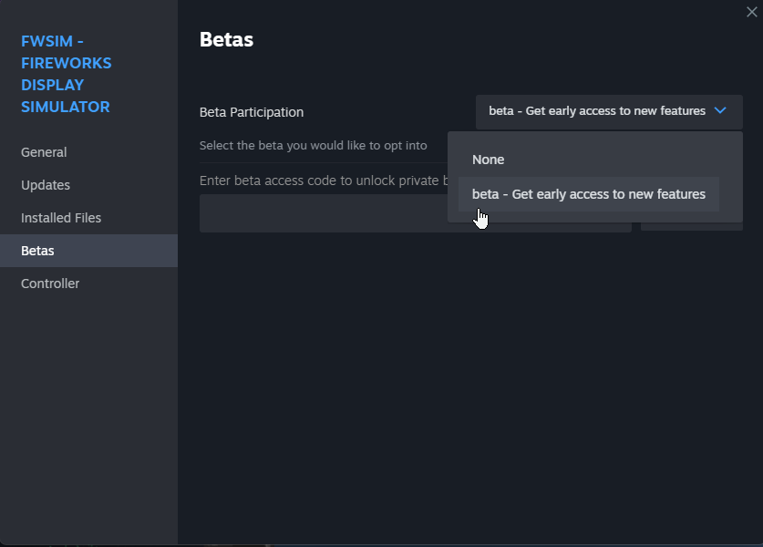
Task: Open the Beta Participation combo box
Action: 608,111
